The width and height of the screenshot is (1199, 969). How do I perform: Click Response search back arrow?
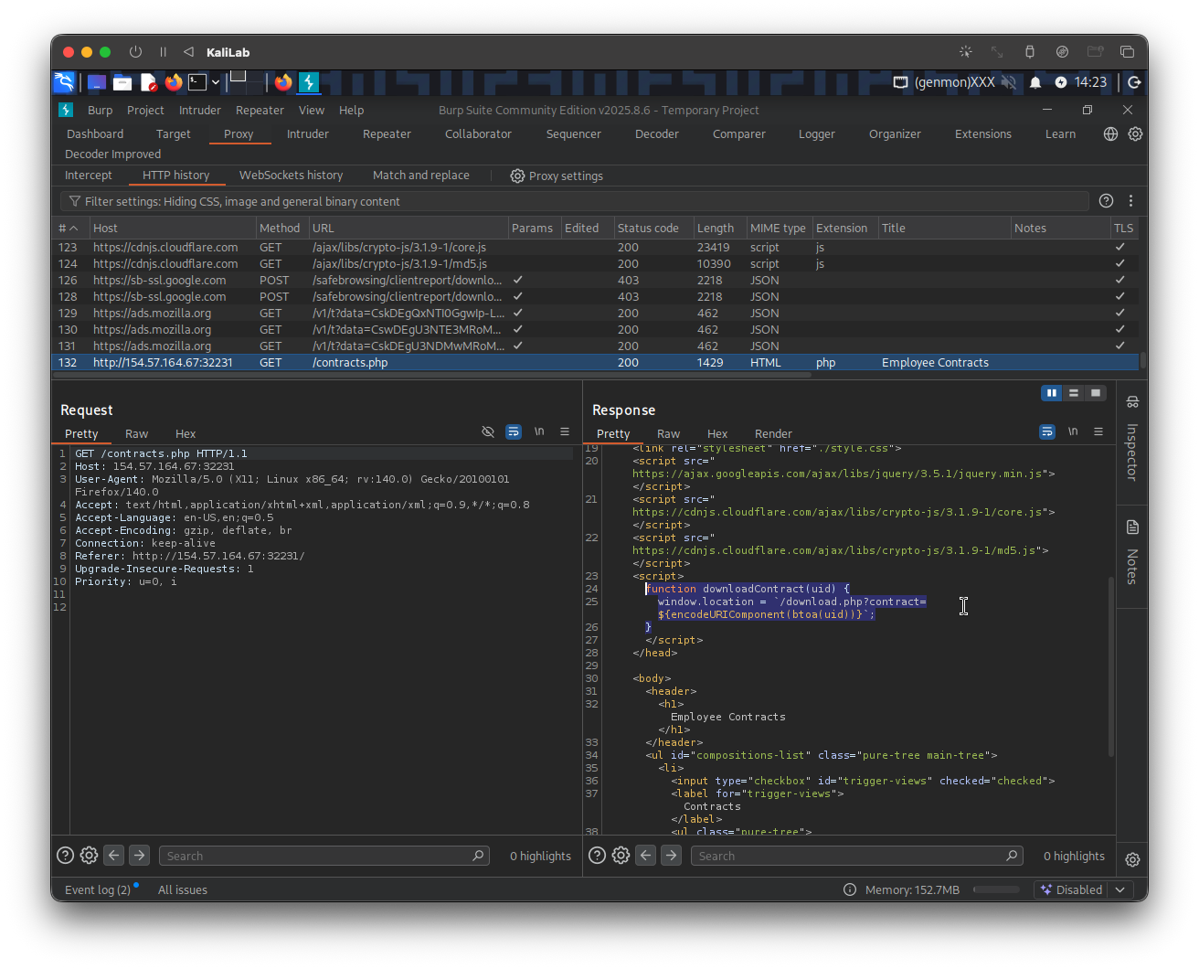coord(646,856)
